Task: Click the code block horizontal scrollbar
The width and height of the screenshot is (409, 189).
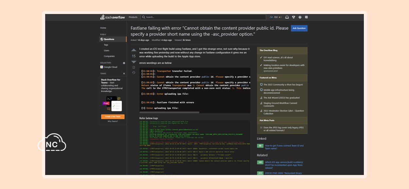Action: [x=169, y=112]
